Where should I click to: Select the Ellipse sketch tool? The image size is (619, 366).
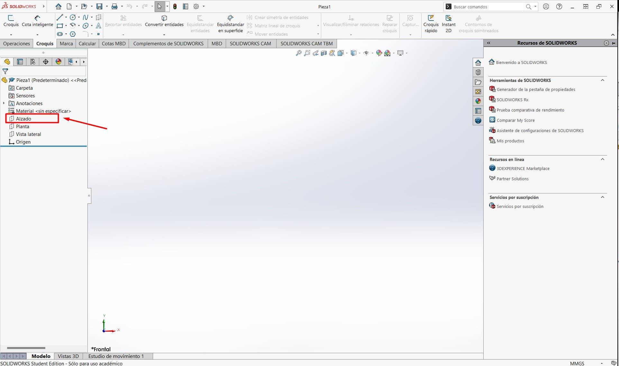click(x=85, y=26)
